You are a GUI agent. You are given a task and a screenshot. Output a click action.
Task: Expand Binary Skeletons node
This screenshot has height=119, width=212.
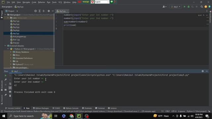11,52
